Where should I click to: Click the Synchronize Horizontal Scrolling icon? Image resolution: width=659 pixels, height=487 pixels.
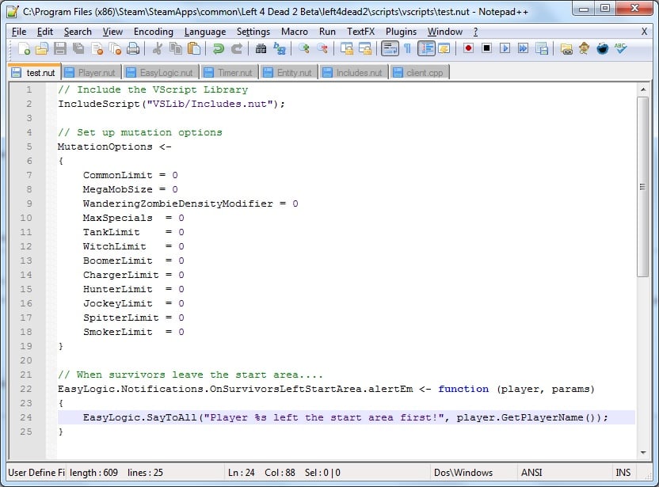[365, 49]
